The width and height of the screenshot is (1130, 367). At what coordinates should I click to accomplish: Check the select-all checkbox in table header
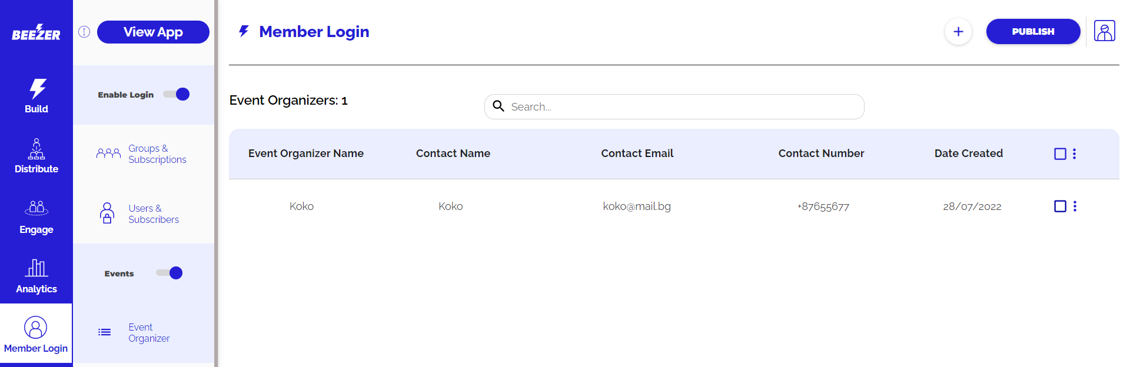(1060, 154)
